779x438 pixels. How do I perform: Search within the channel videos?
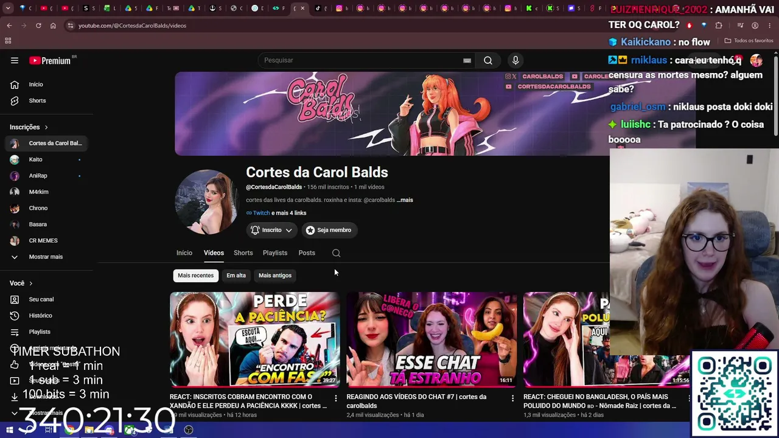(336, 253)
